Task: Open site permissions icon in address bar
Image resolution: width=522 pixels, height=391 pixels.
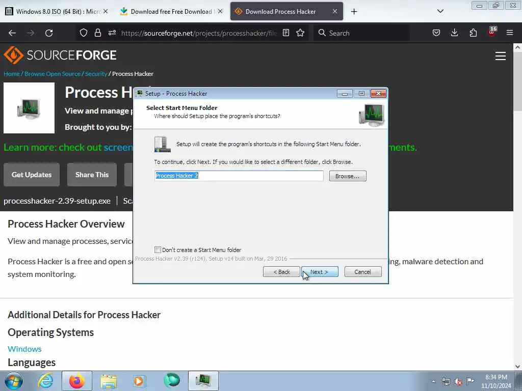Action: click(x=112, y=33)
